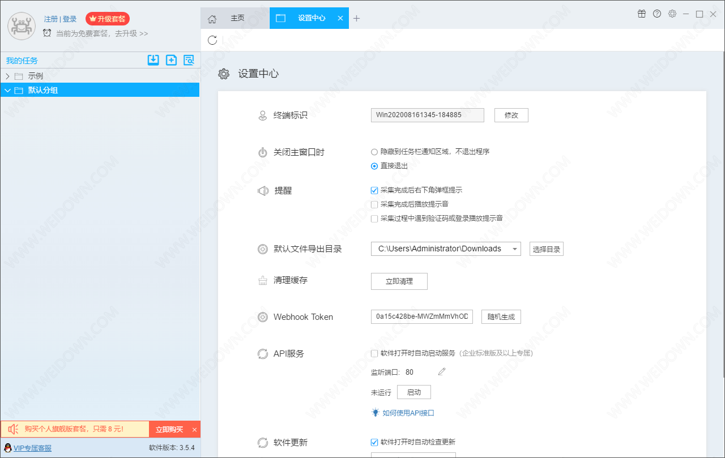This screenshot has width=725, height=458.
Task: Click 立即清理 to clear cache
Action: [x=399, y=281]
